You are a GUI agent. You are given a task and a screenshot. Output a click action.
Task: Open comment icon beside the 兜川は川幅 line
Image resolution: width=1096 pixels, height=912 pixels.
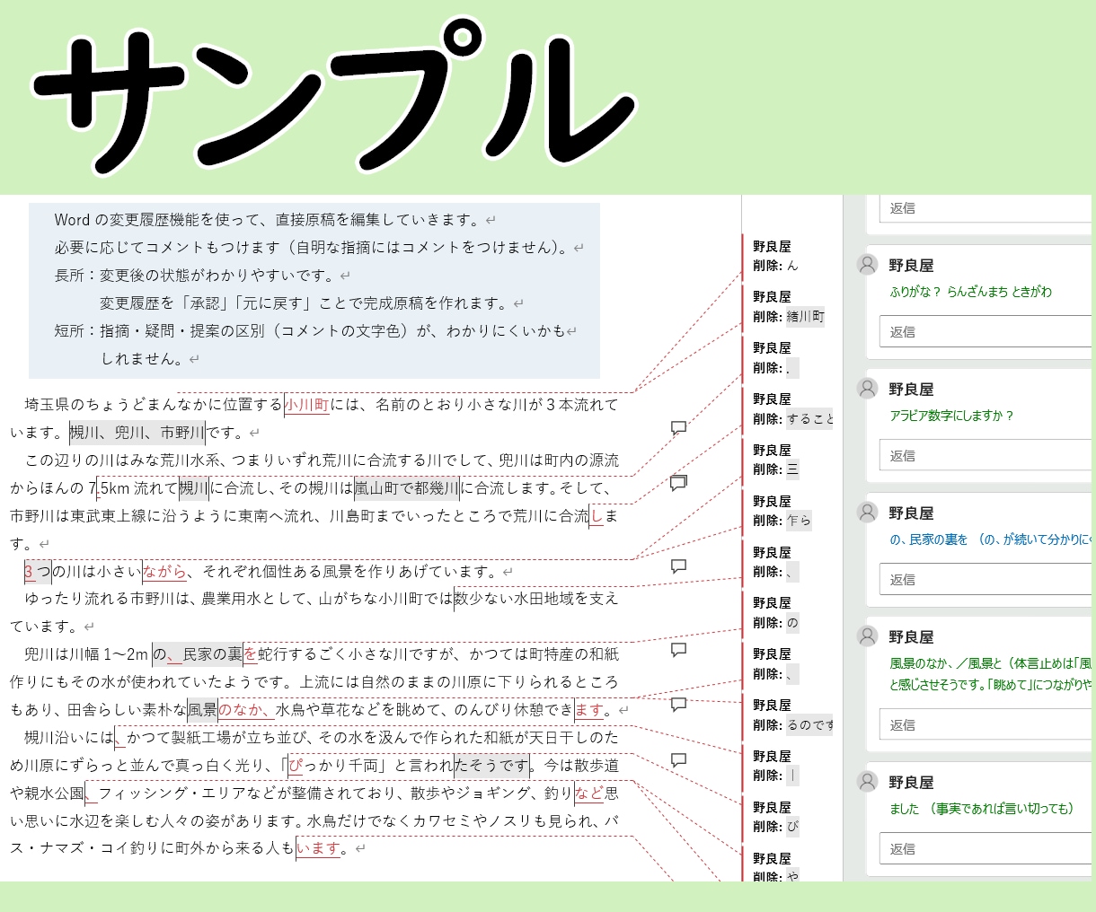click(679, 650)
